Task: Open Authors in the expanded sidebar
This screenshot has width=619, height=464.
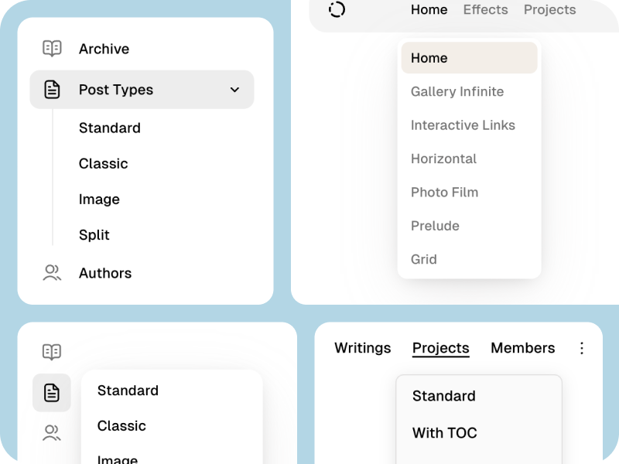Action: point(105,273)
